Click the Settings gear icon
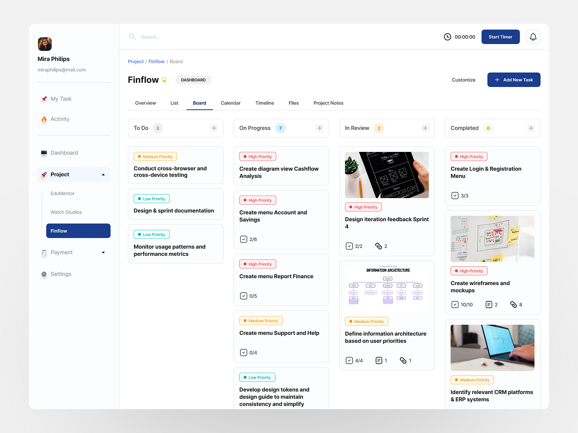Screen dimensions: 578x433 pos(44,274)
